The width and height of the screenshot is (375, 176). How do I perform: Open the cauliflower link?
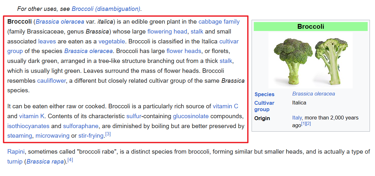click(51, 80)
